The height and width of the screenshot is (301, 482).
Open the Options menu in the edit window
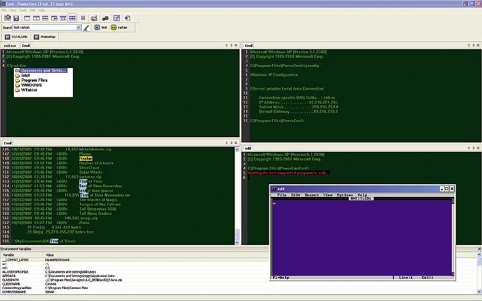tap(345, 194)
